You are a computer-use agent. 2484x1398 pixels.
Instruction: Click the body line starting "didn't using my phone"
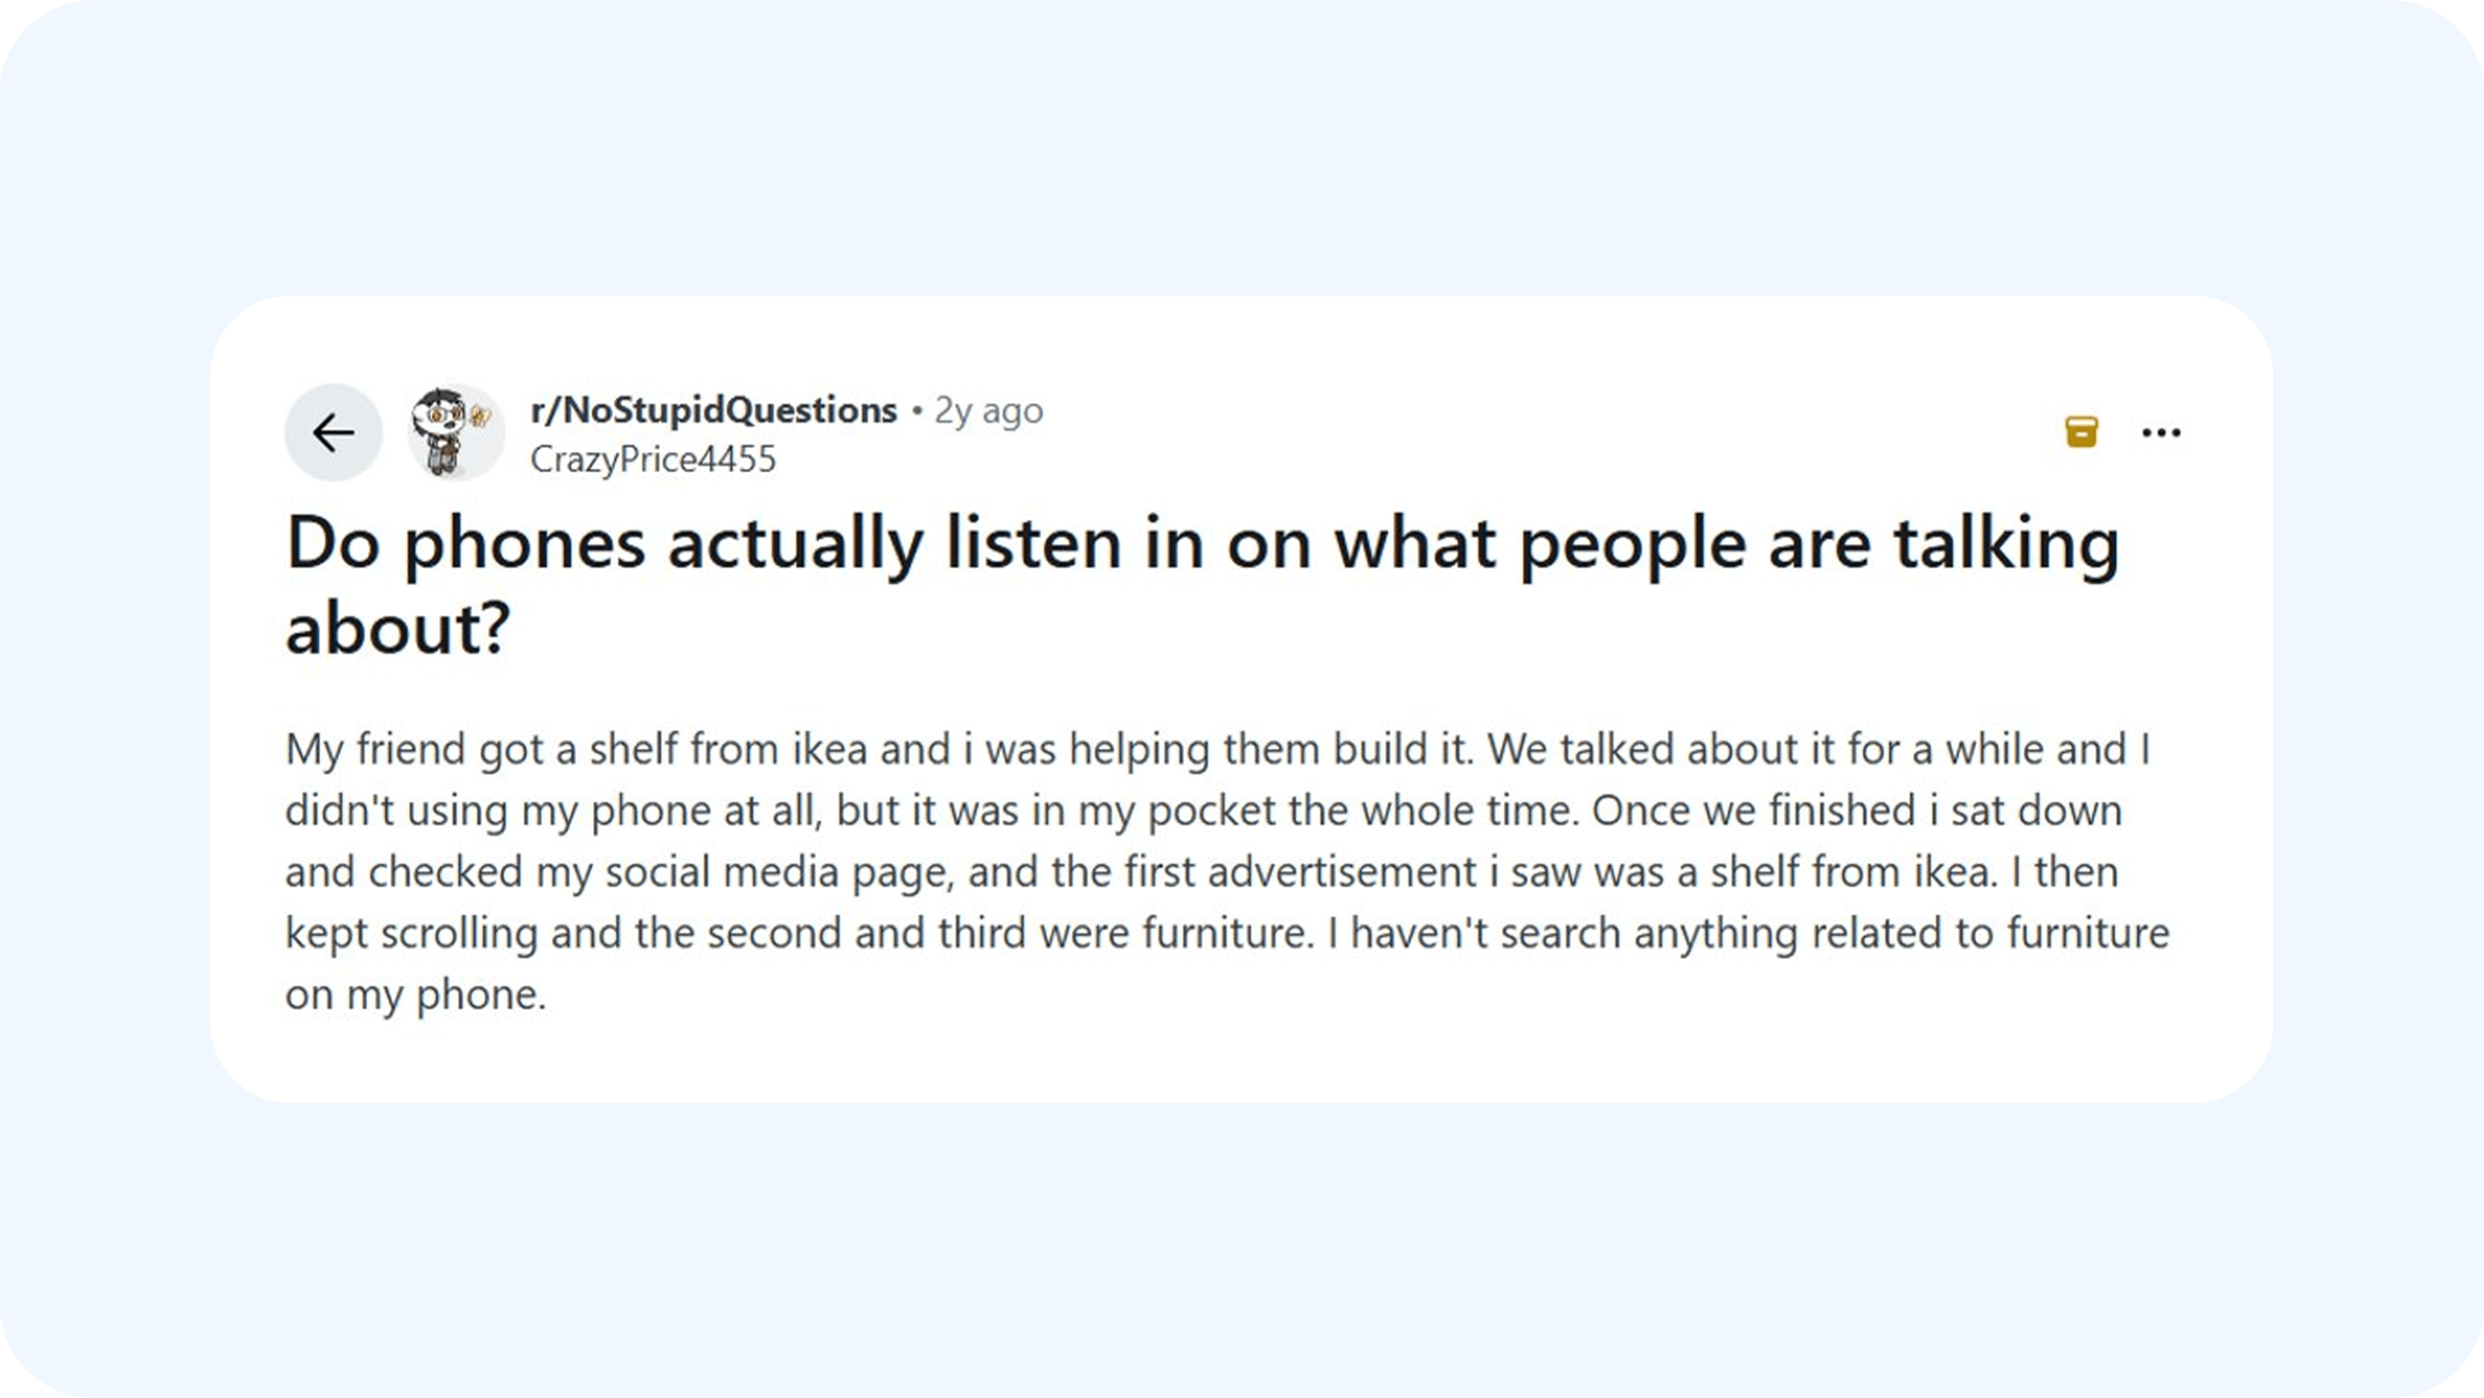point(1203,811)
